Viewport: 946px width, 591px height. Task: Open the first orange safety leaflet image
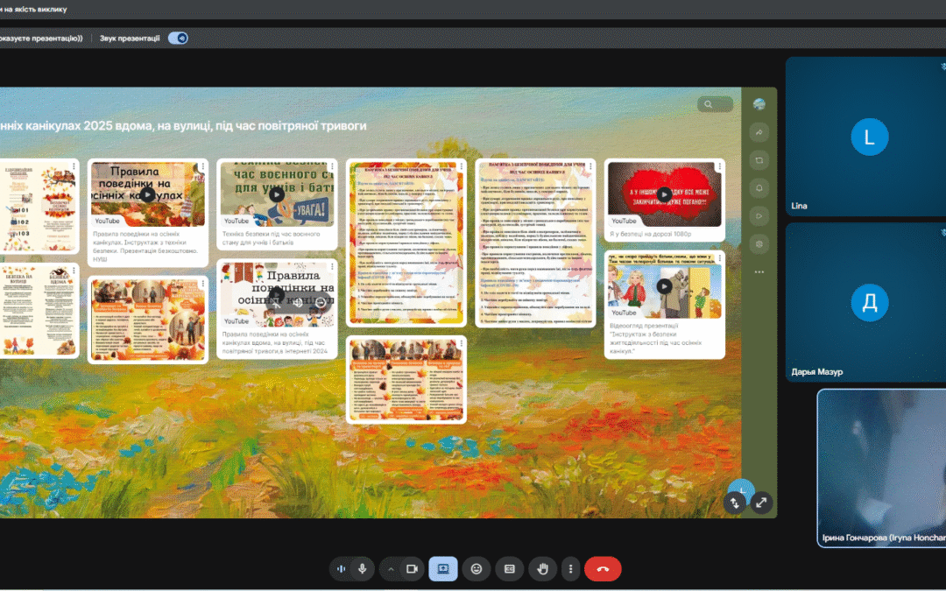[406, 243]
